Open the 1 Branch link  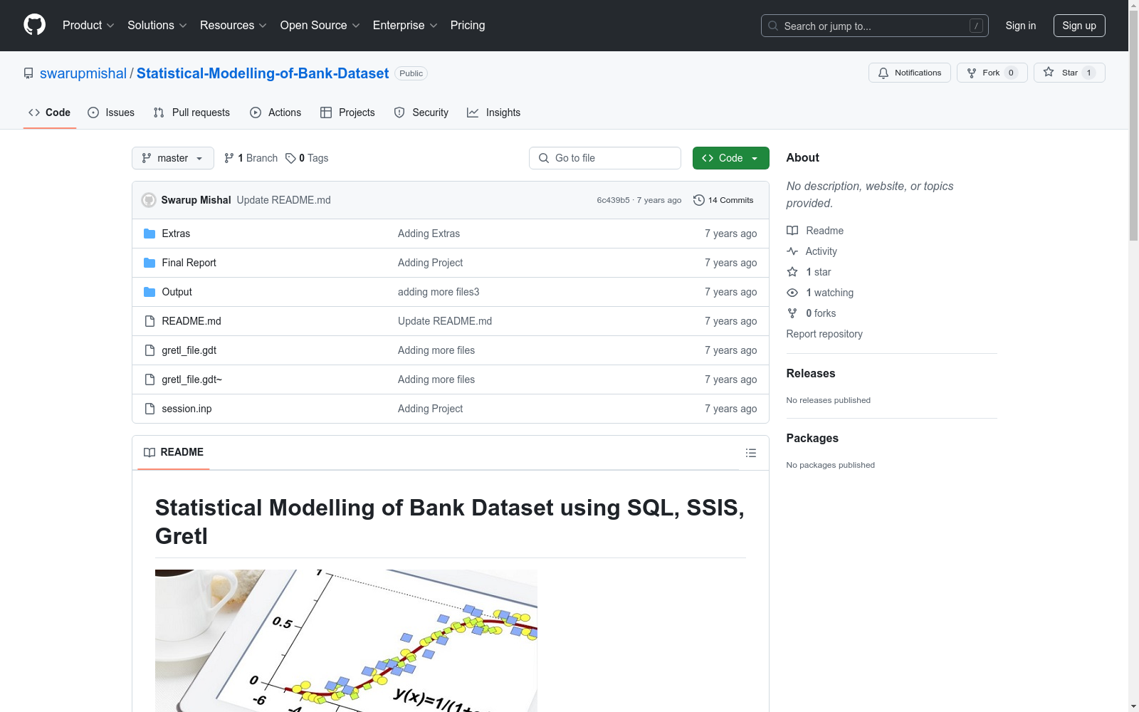point(251,158)
